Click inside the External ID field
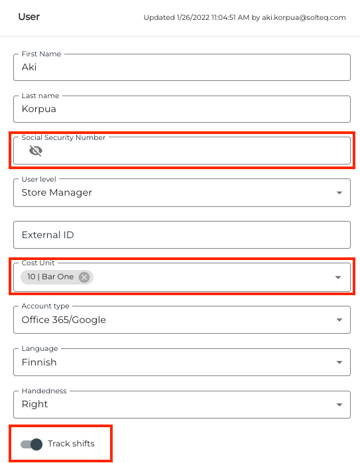360x463 pixels. [182, 235]
